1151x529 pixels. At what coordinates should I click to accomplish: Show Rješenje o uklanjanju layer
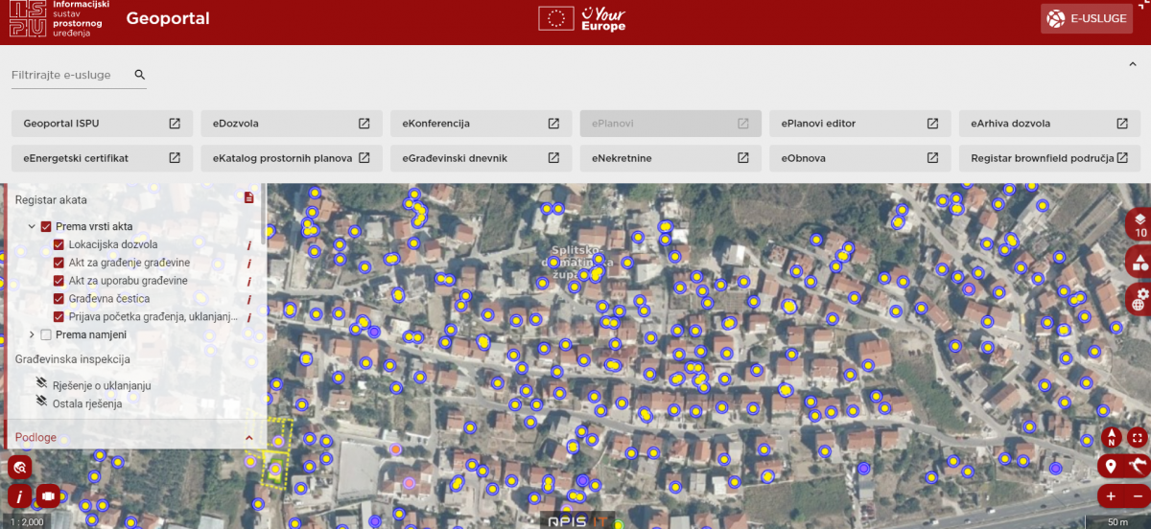pos(41,385)
